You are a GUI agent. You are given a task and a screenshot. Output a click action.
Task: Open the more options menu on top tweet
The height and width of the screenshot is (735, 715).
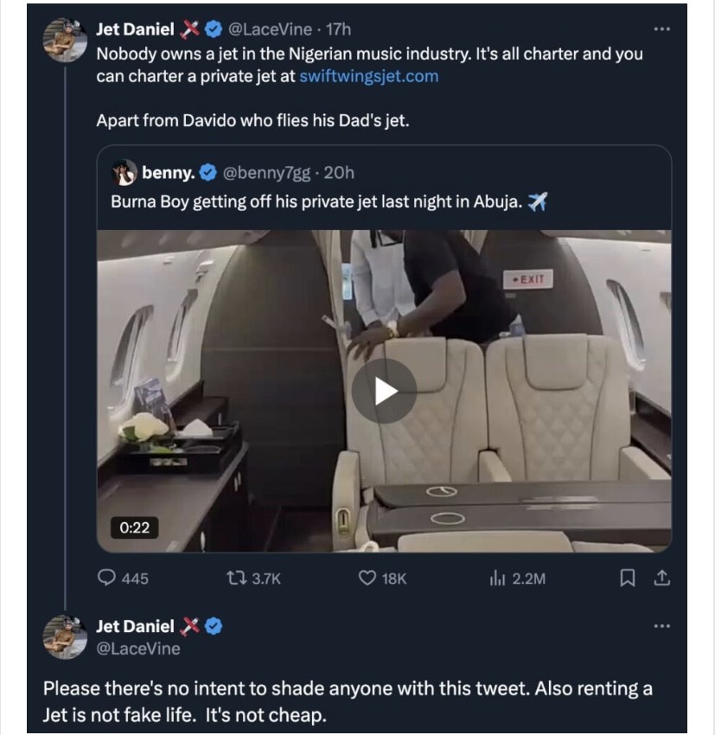tap(662, 29)
